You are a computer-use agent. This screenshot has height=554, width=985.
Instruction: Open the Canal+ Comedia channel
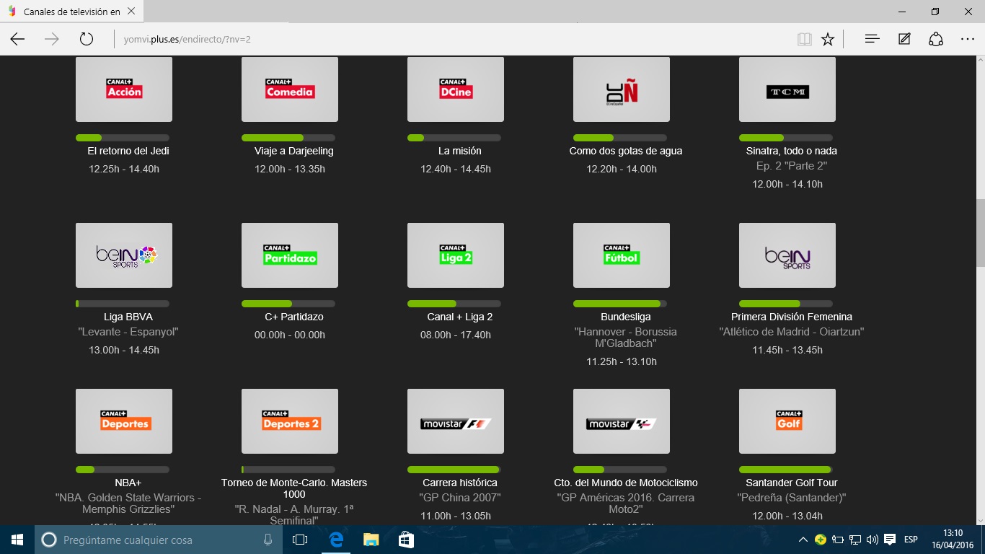point(290,89)
